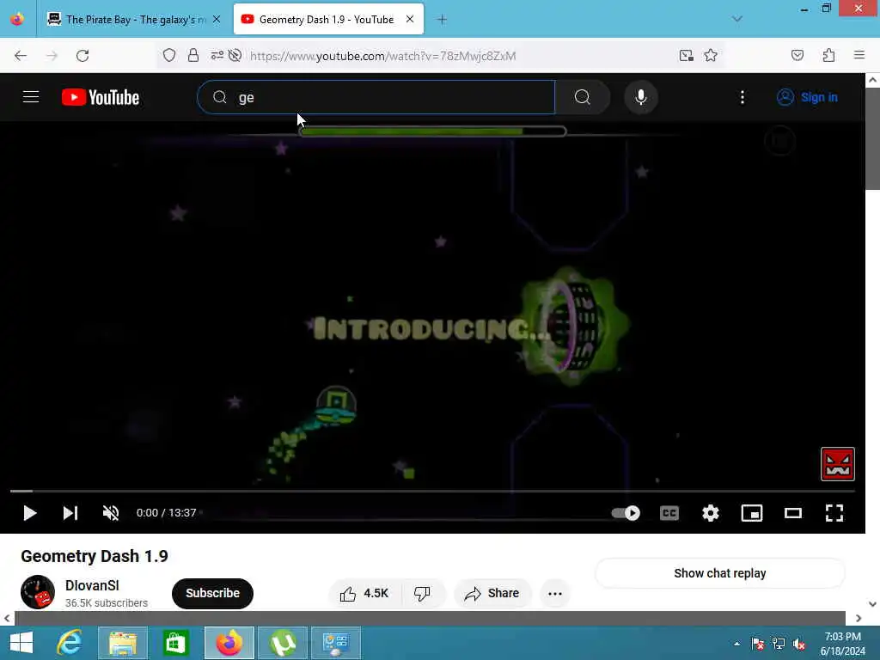The height and width of the screenshot is (660, 880).
Task: Save page to Pocket
Action: tap(797, 55)
